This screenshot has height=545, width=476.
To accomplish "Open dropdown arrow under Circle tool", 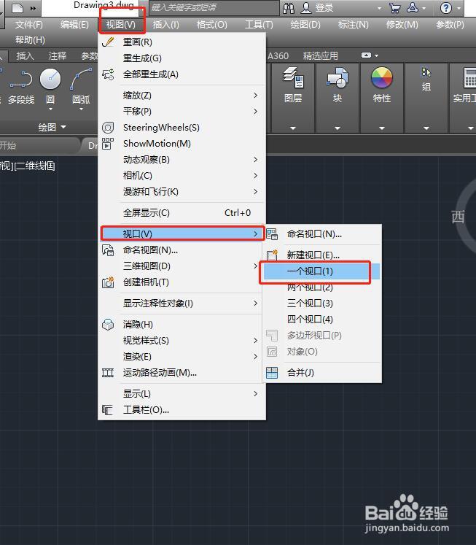I will click(x=50, y=109).
